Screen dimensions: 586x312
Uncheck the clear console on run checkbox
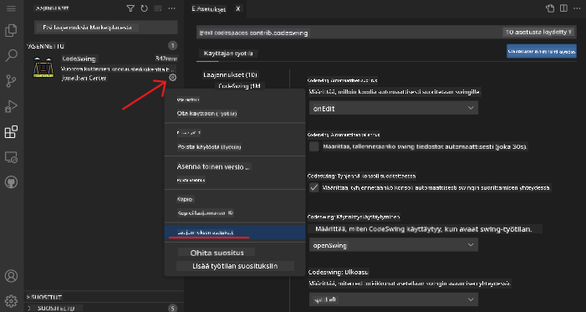click(x=314, y=187)
